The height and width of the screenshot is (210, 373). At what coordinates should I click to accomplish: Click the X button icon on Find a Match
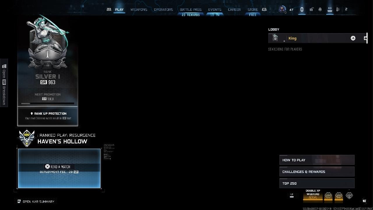[x=47, y=167]
